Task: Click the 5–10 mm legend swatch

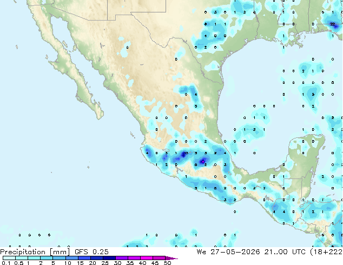Action: (x=60, y=258)
